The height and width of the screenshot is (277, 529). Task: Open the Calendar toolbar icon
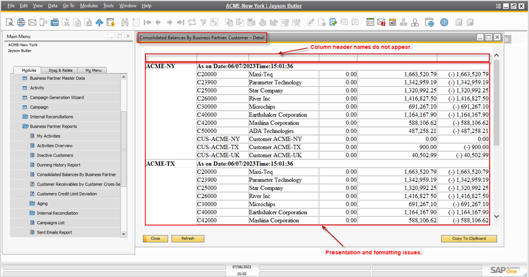(370, 22)
